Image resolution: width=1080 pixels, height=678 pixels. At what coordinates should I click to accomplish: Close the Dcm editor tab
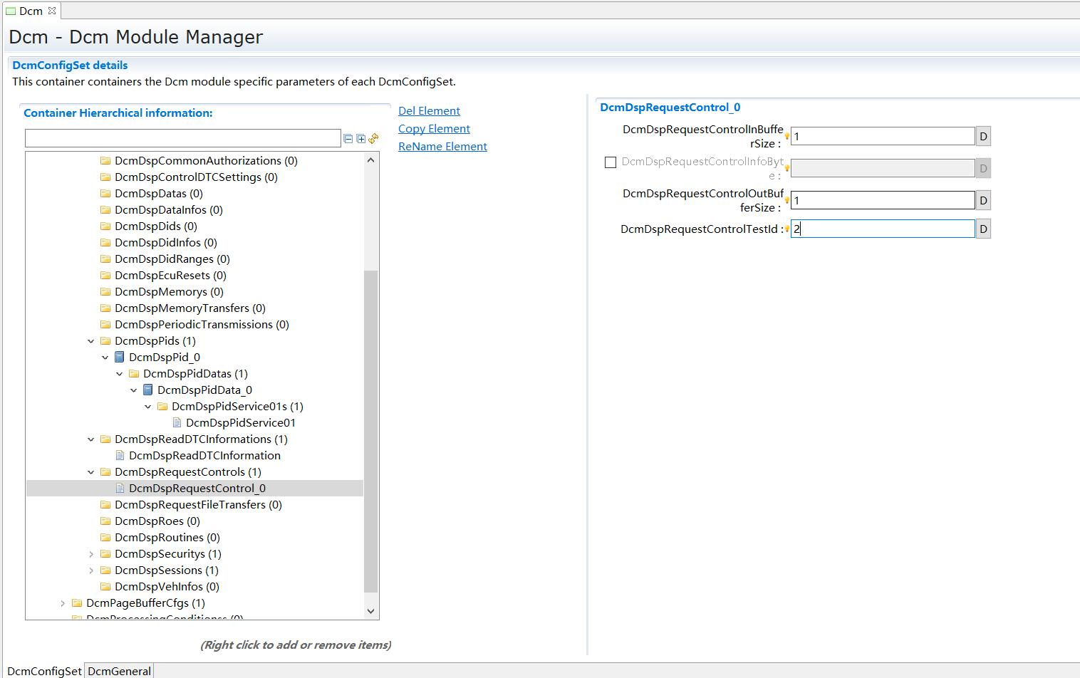[52, 11]
